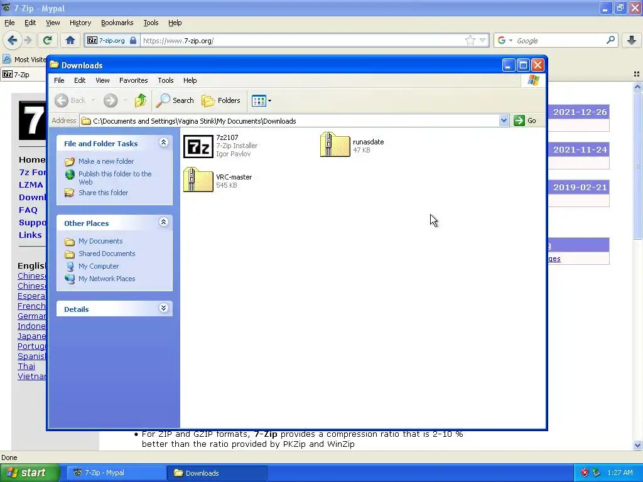Click Most Visited bookmarks toolbar item
This screenshot has height=482, width=643.
[x=24, y=60]
